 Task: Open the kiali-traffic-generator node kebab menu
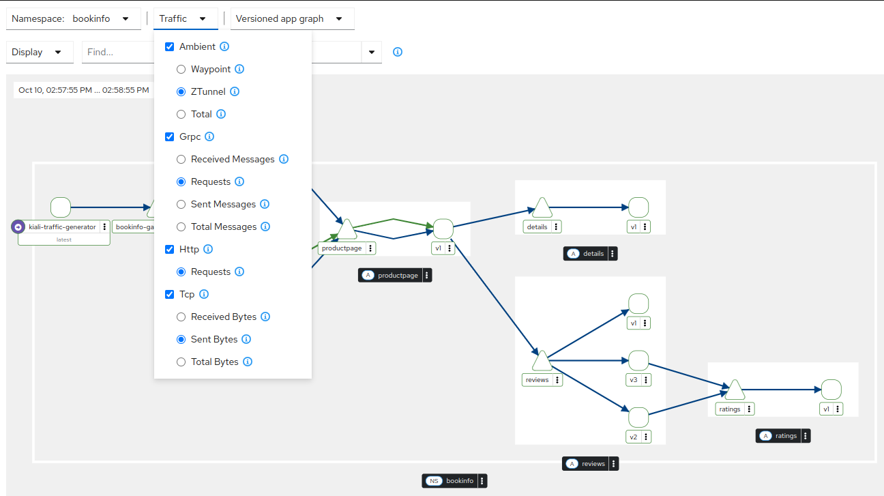pos(104,227)
